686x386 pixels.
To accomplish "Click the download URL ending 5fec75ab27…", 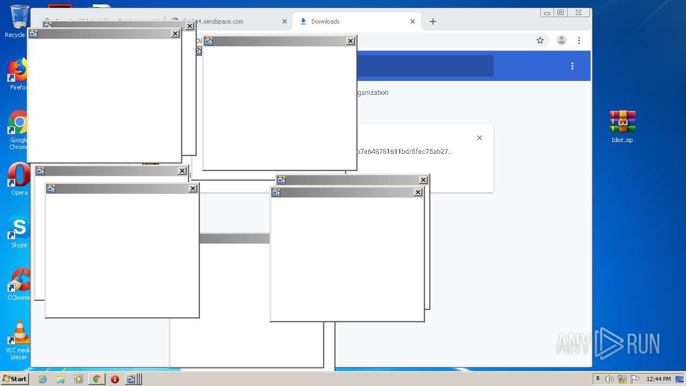I will pos(404,151).
